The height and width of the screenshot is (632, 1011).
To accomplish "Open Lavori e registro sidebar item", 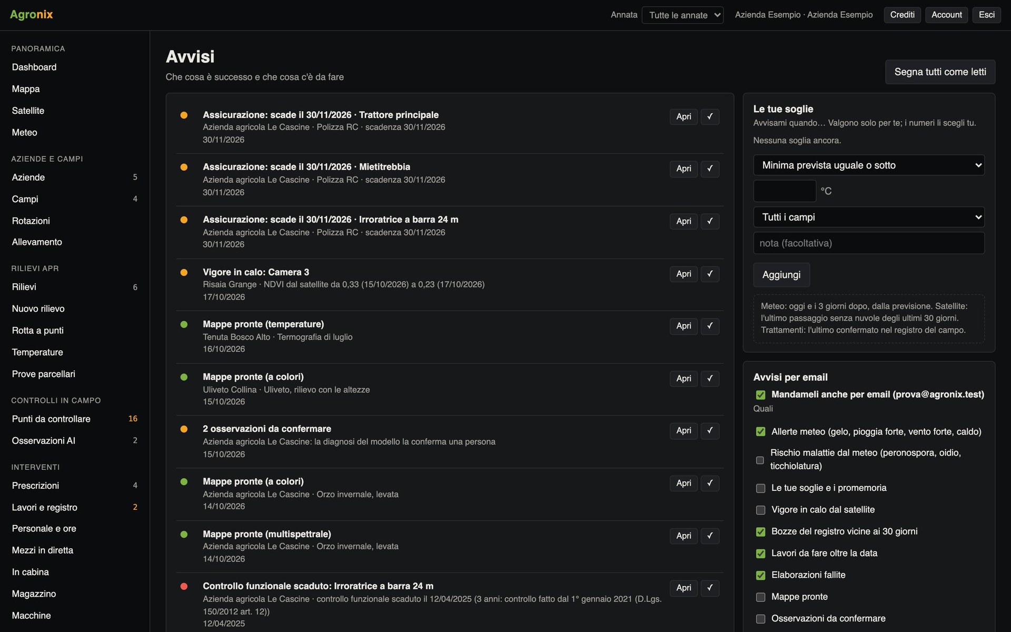I will (75, 507).
